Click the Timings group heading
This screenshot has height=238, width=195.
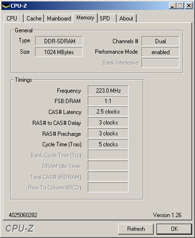[x=23, y=80]
